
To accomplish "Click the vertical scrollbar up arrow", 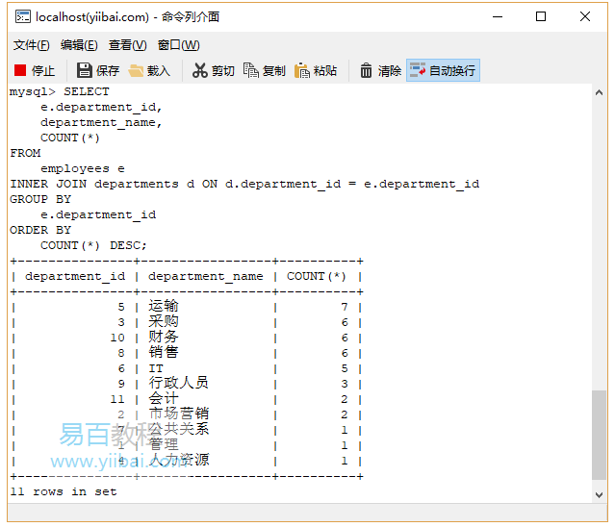I will coord(599,92).
